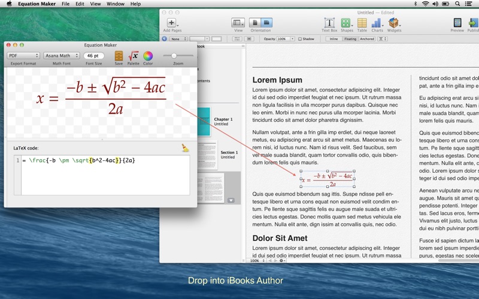The height and width of the screenshot is (299, 479).
Task: Select the third page thumbnail in sidebar
Action: click(x=211, y=188)
